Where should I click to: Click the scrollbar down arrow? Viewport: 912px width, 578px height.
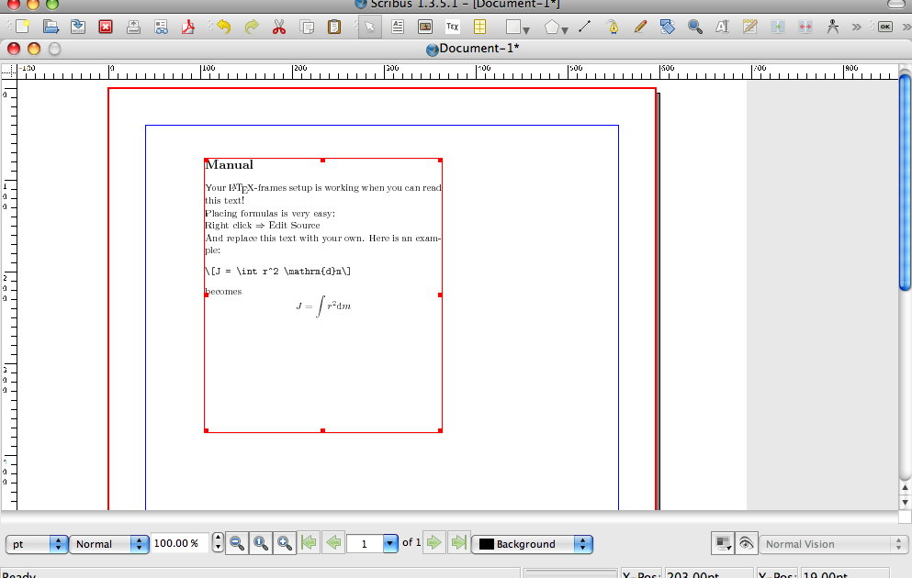905,503
